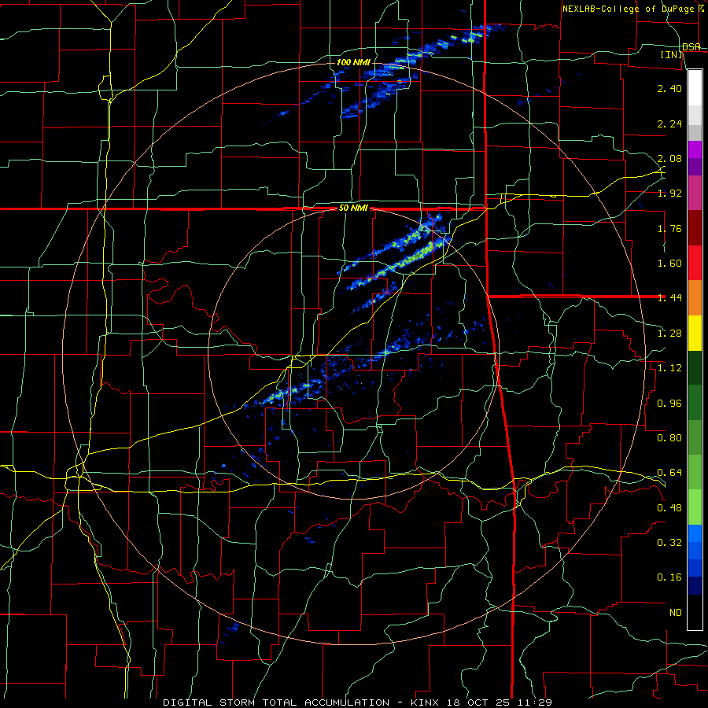
Task: Click the NEXLAB-College of DuPage credit text
Action: 629,9
